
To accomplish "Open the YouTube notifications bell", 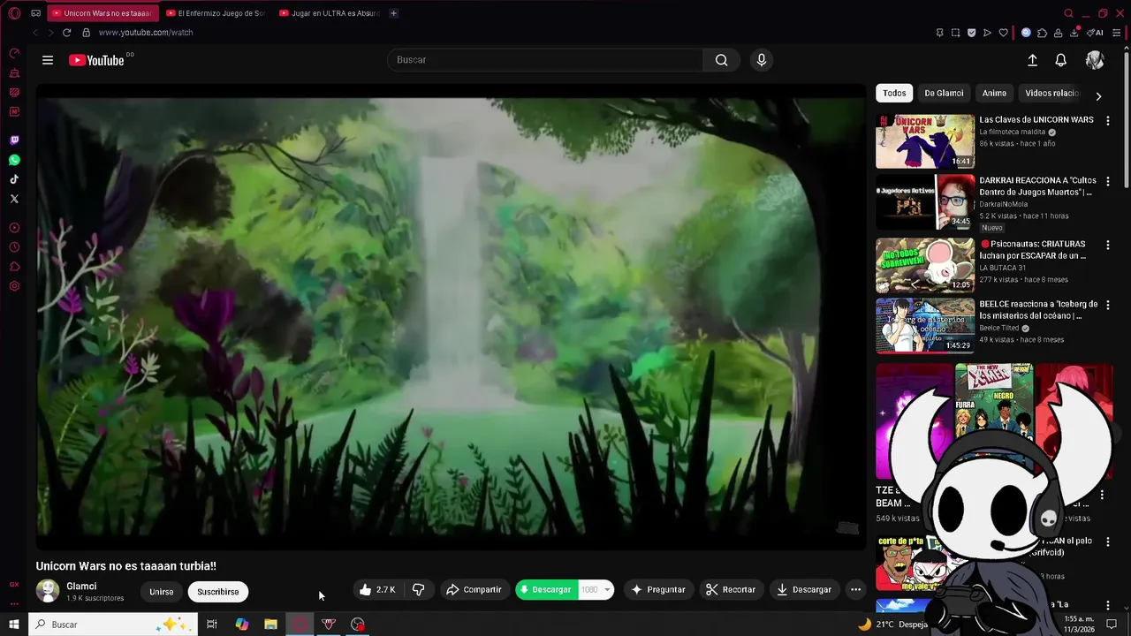I will pos(1060,60).
